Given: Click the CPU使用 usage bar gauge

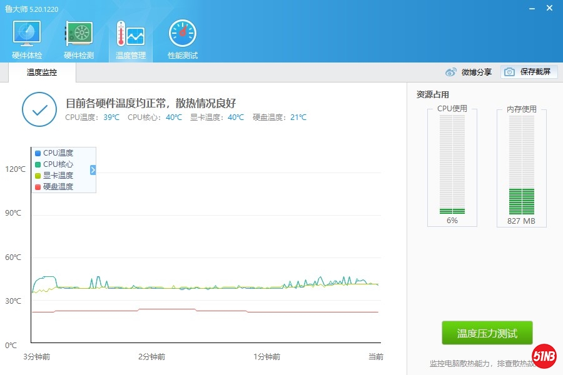Looking at the screenshot, I should pos(452,165).
